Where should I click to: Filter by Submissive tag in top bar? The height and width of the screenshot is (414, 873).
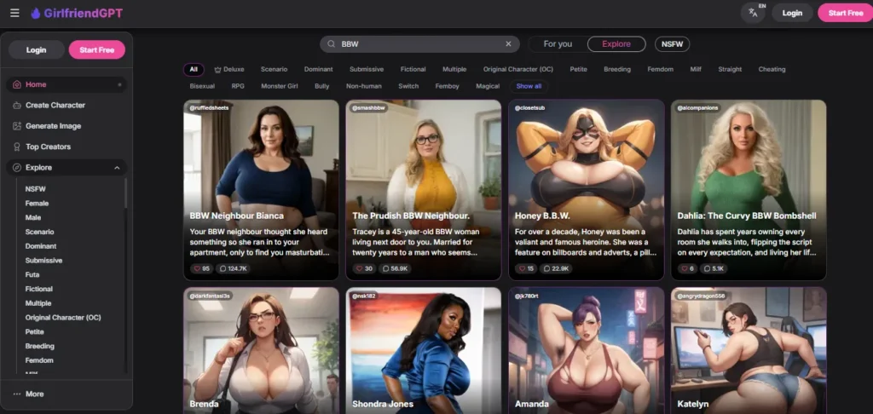click(x=367, y=70)
